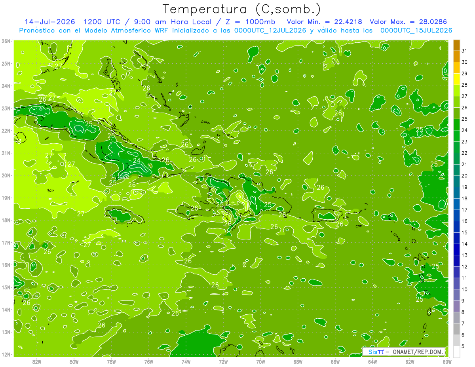Click the '64W' longitude axis label
Screen dimensions: 475x367
pyautogui.click(x=372, y=361)
